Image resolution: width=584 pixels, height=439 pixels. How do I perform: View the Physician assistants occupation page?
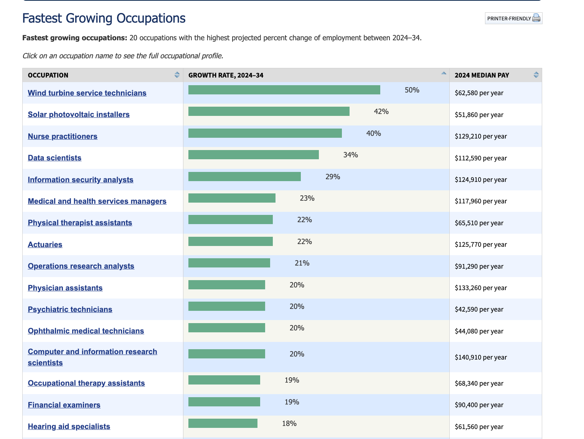65,288
